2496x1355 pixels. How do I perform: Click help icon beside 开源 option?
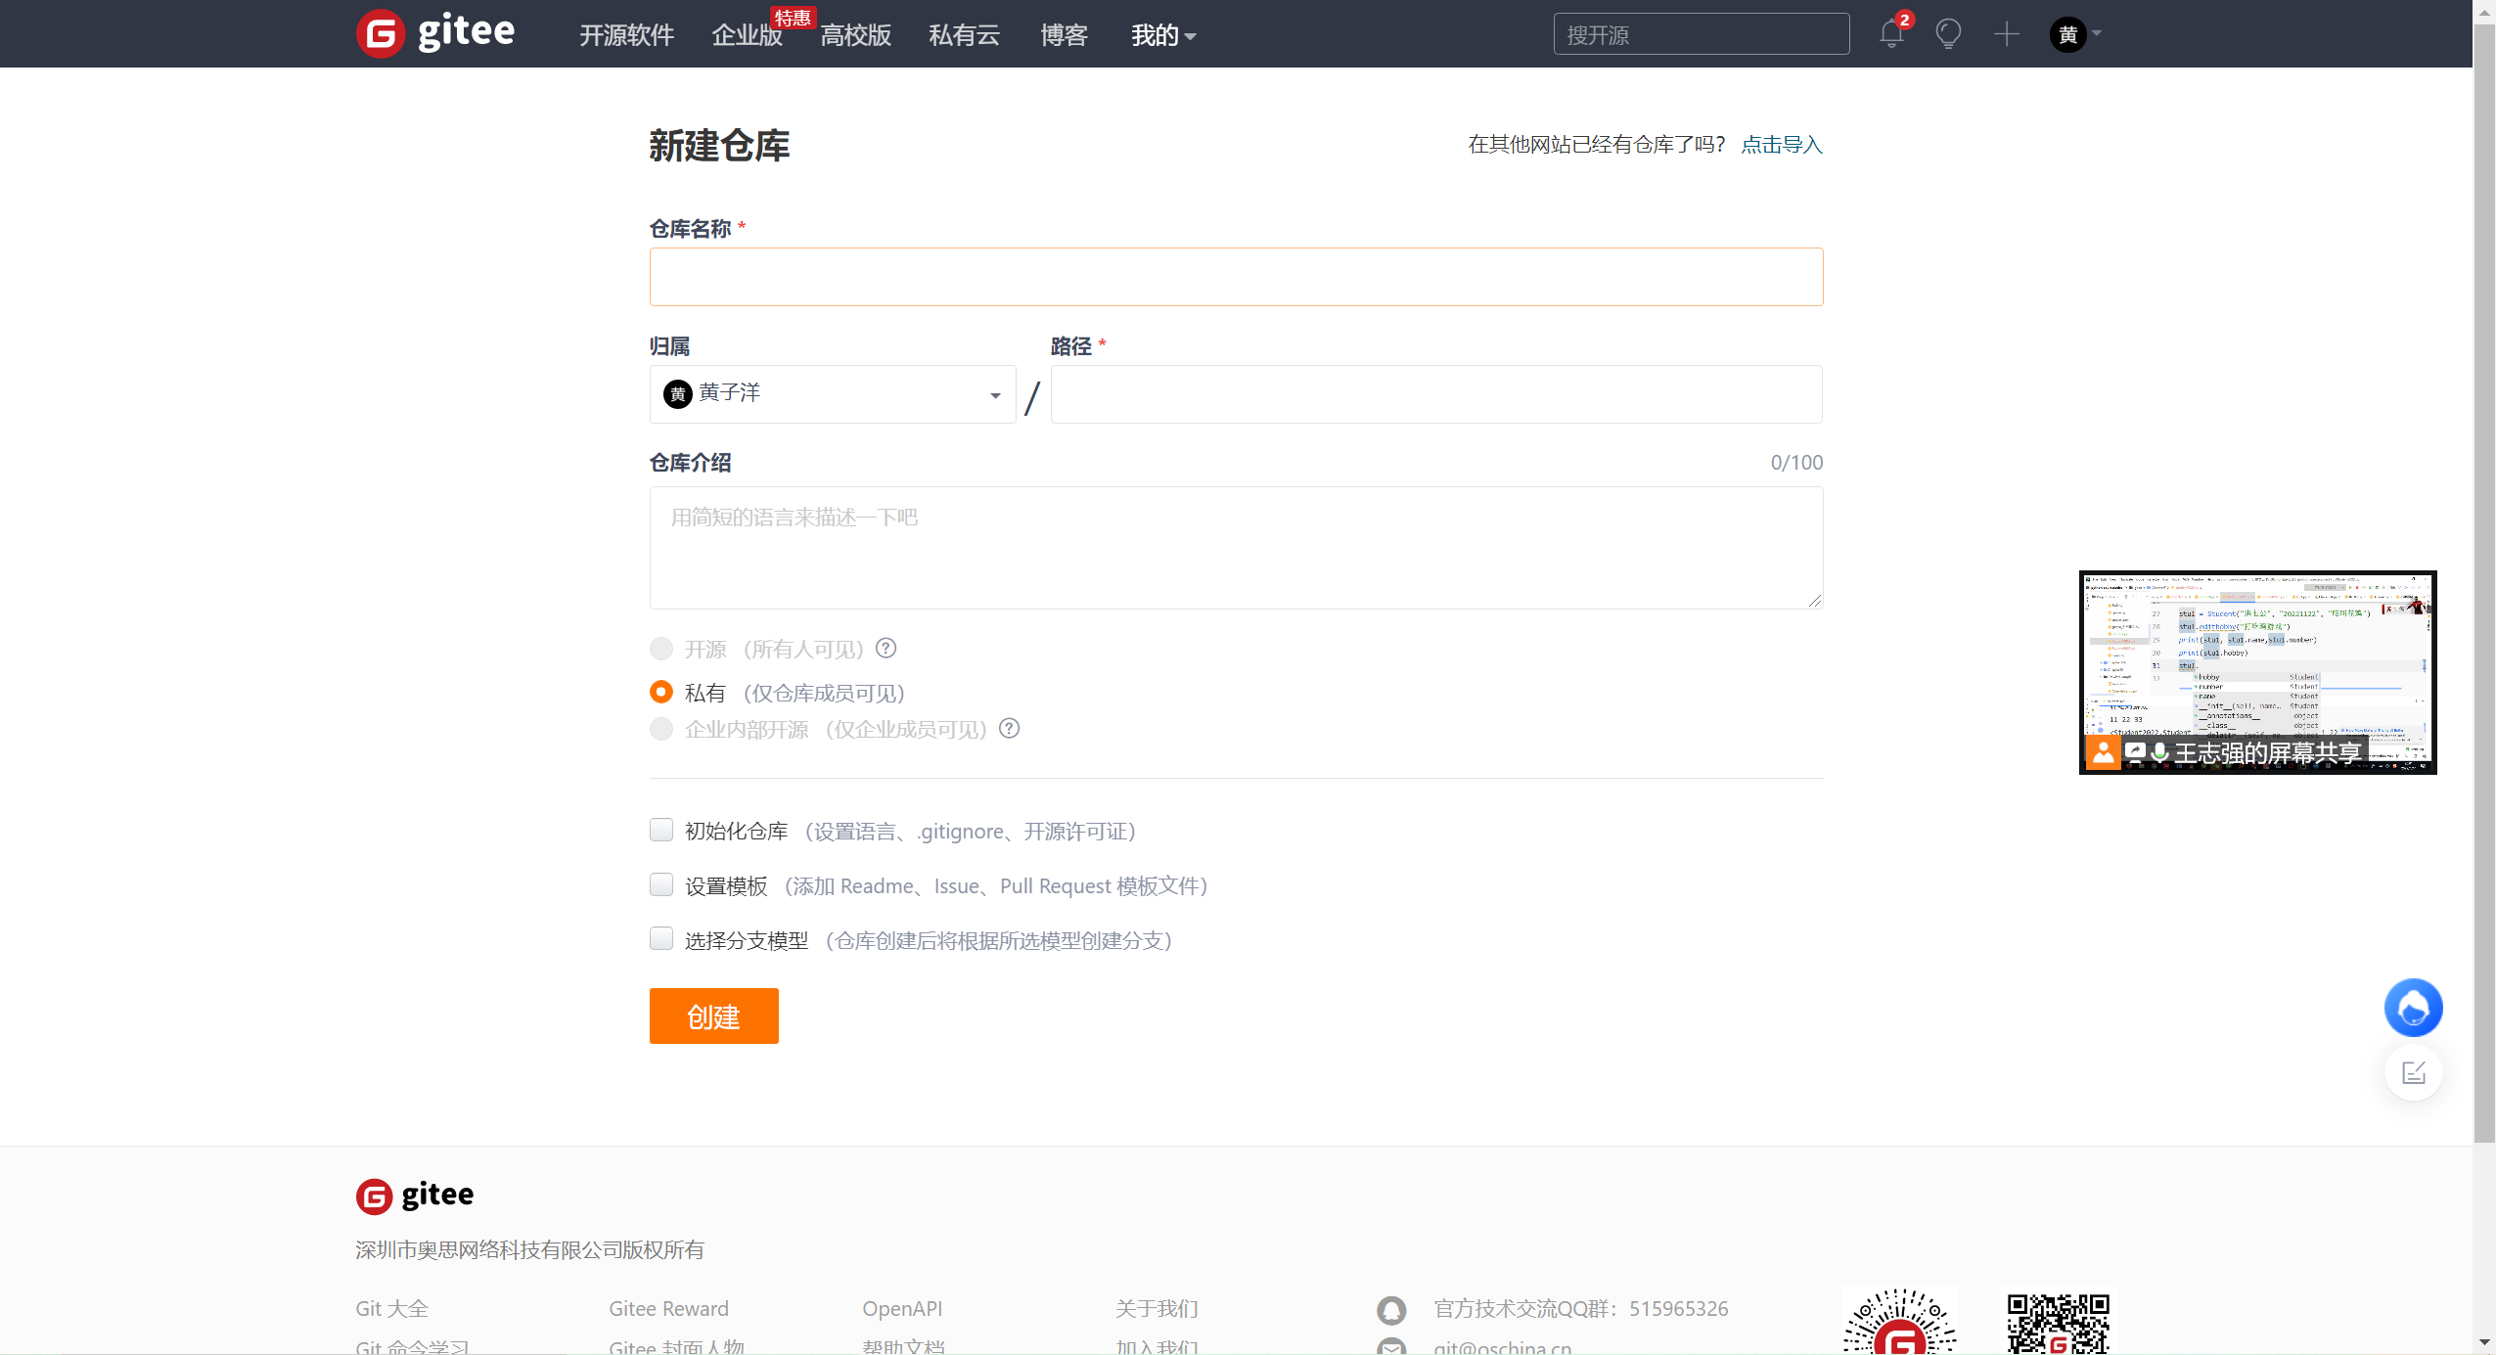click(885, 648)
